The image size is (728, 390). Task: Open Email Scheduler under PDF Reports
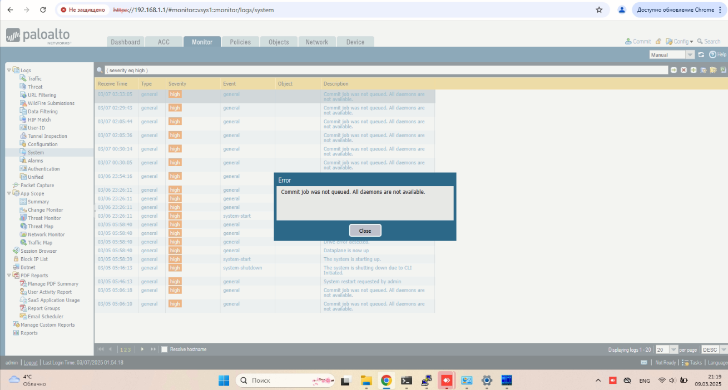click(x=45, y=317)
